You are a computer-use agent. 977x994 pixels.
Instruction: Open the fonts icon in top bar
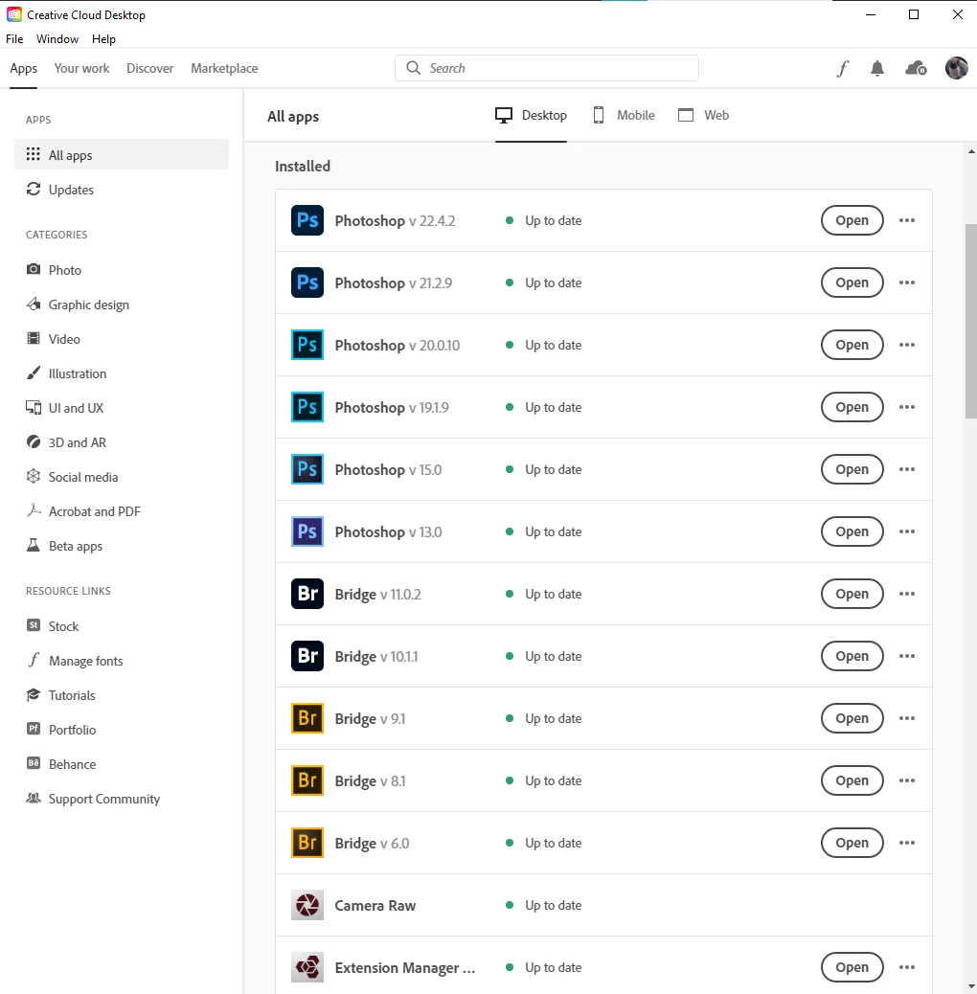pyautogui.click(x=843, y=68)
